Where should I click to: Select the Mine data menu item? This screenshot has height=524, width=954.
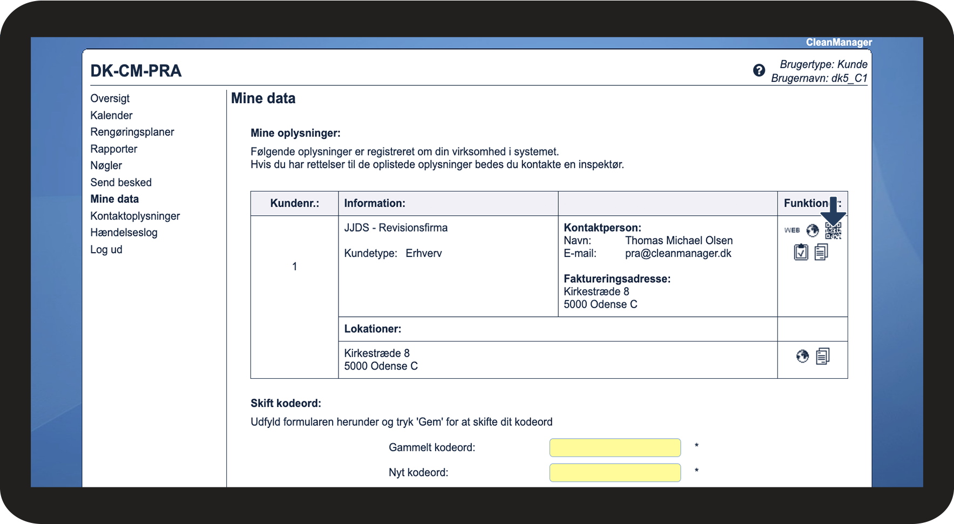point(114,199)
